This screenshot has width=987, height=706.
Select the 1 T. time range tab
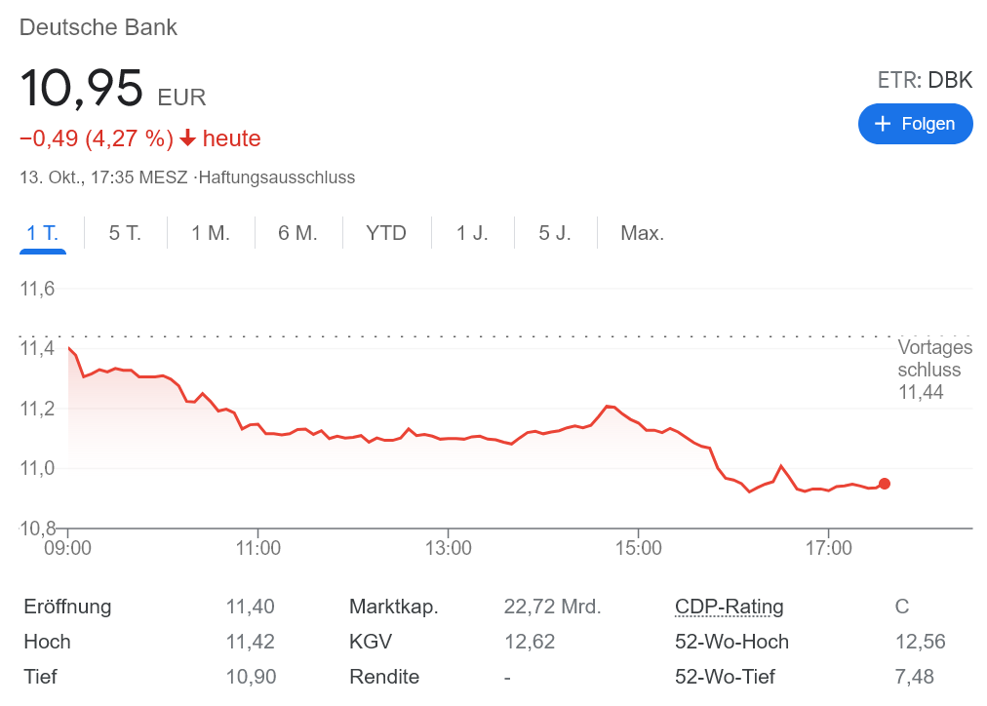(x=42, y=233)
